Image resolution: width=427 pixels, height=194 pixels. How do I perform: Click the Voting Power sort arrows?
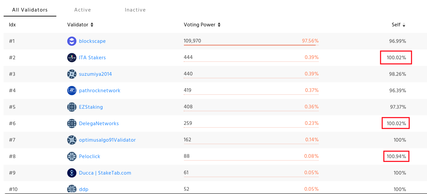coord(219,25)
